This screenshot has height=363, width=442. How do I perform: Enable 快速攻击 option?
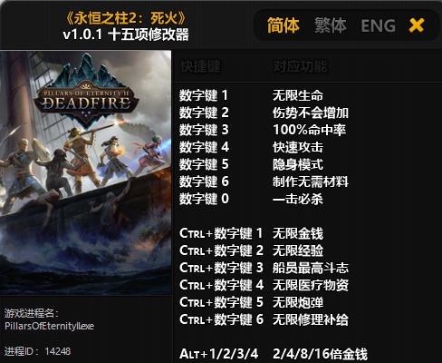pos(298,147)
